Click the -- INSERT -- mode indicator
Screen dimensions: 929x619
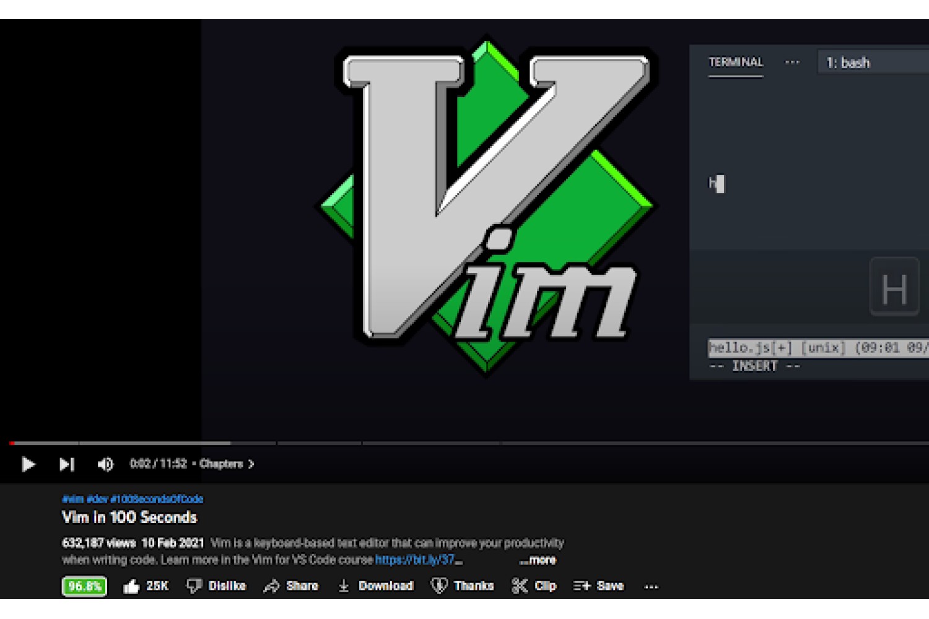click(754, 366)
